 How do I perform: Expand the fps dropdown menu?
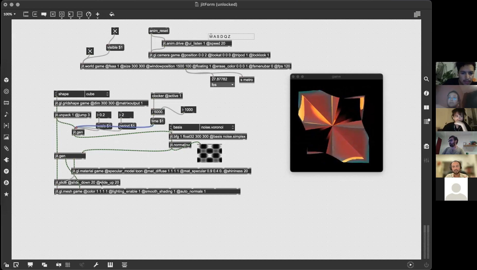click(222, 85)
